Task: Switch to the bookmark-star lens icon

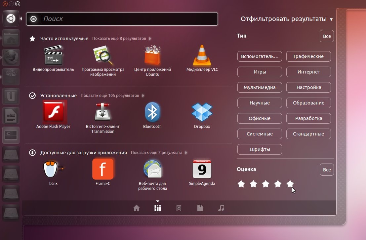Action: 179,208
